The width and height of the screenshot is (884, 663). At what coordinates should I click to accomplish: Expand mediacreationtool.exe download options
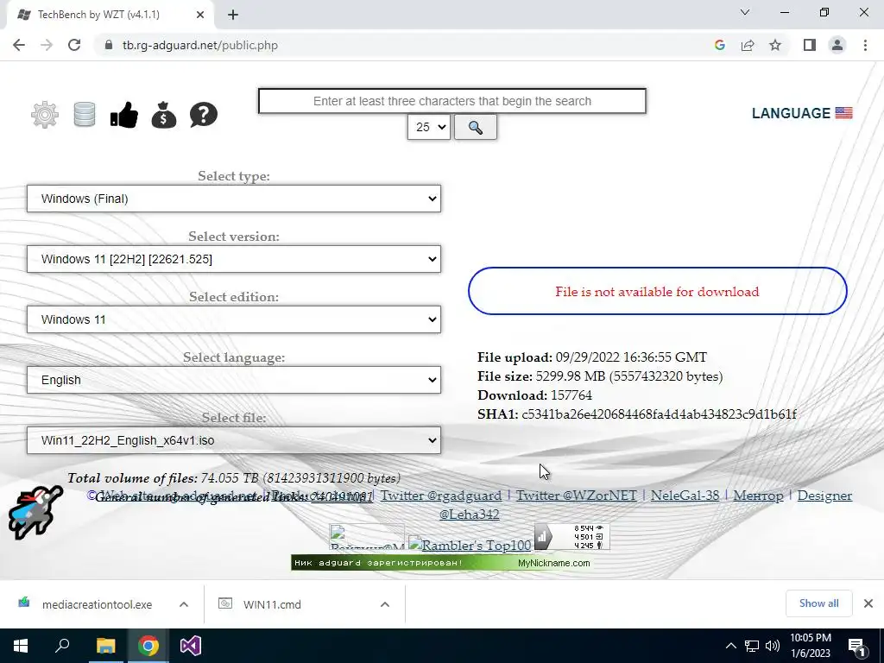coord(184,604)
